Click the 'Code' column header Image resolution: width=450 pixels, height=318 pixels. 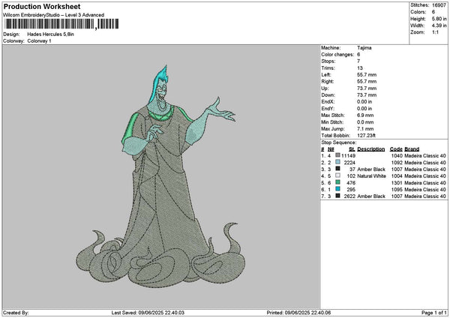point(396,149)
